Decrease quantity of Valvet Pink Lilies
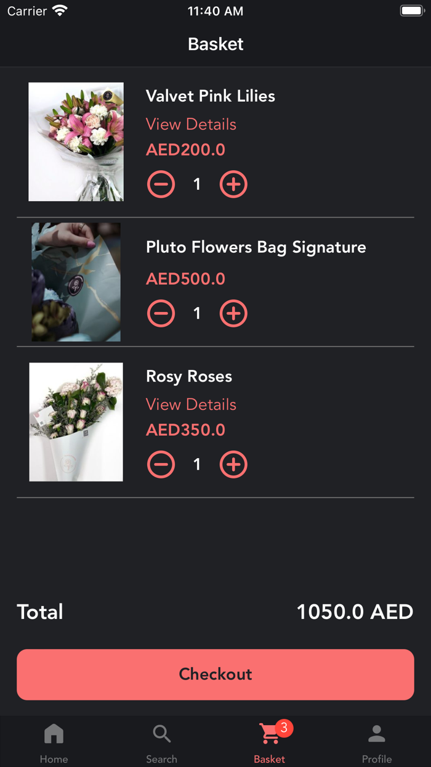 (161, 184)
